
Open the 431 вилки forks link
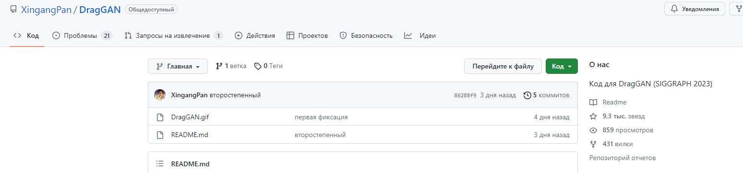(618, 144)
